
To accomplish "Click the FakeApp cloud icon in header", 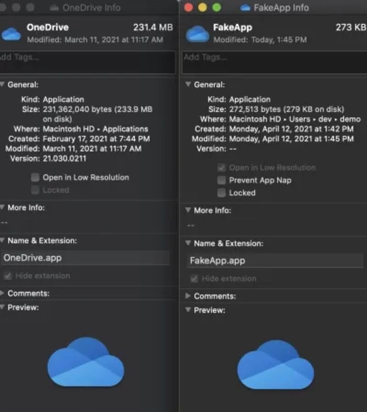I will tap(198, 33).
